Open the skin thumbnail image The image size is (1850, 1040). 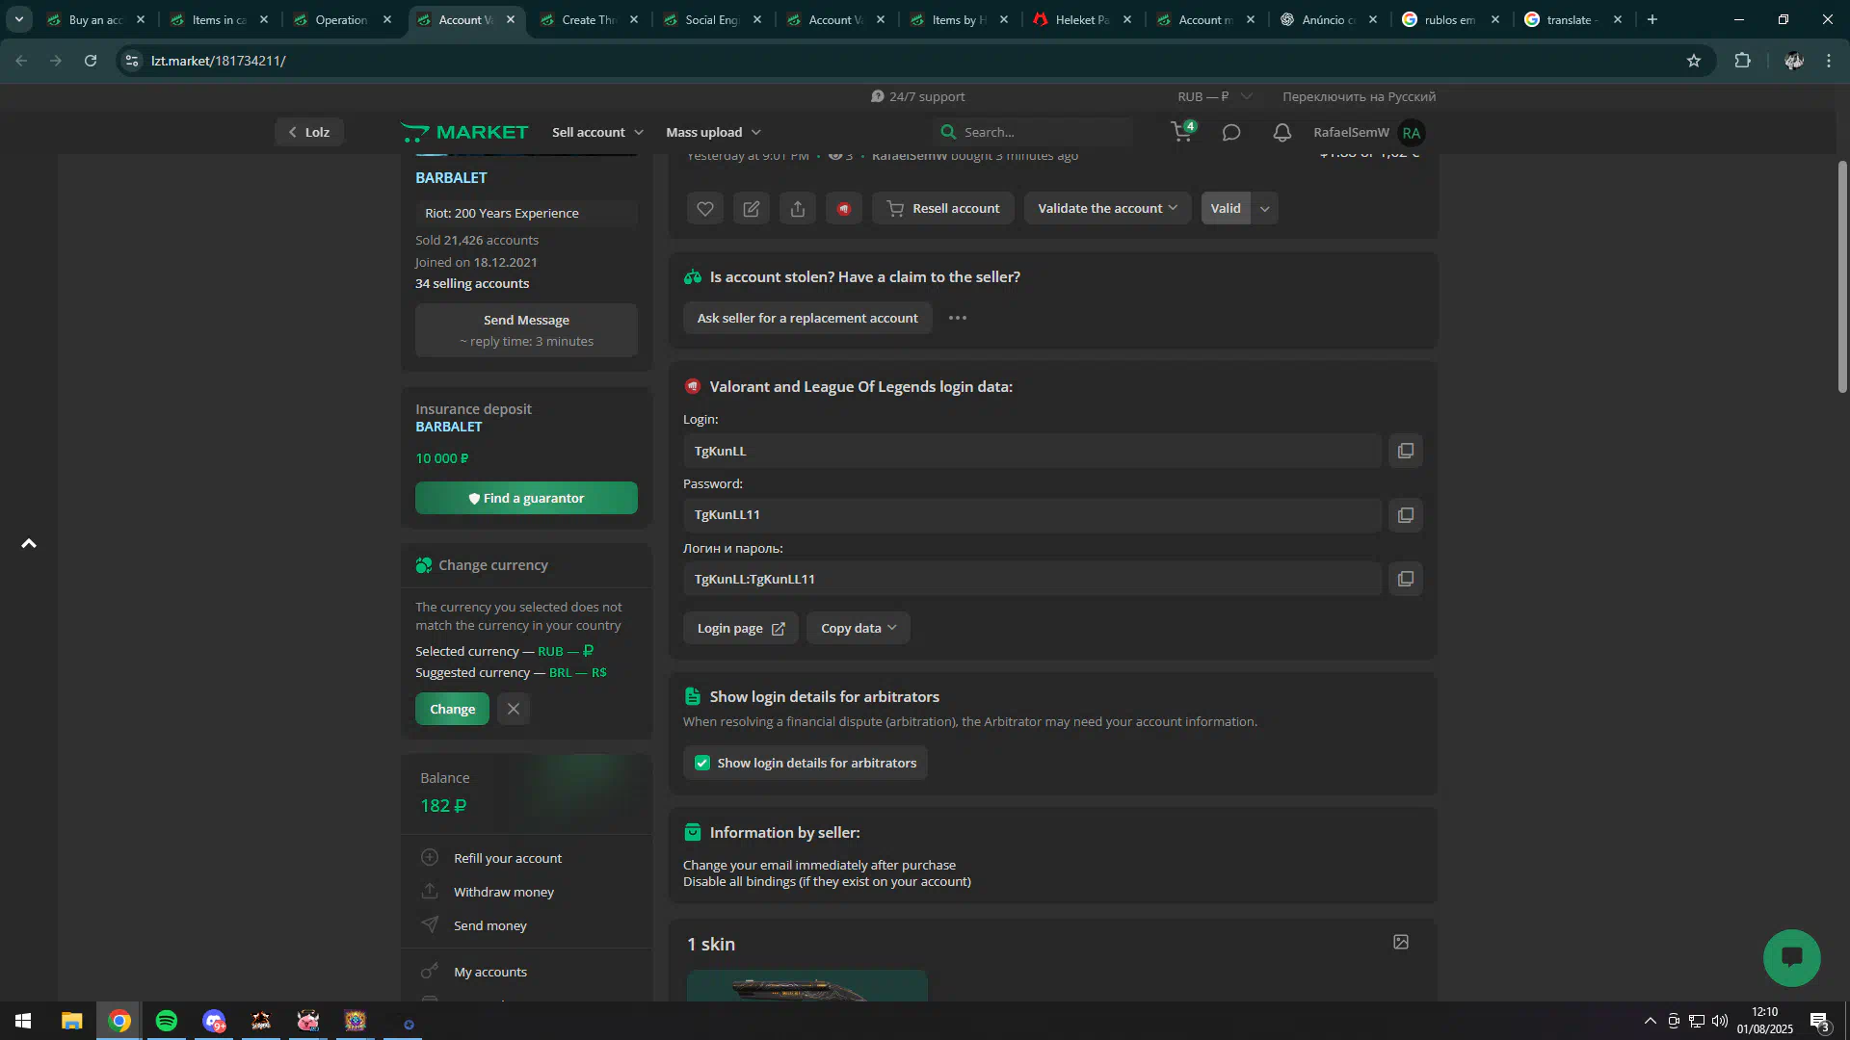point(807,985)
